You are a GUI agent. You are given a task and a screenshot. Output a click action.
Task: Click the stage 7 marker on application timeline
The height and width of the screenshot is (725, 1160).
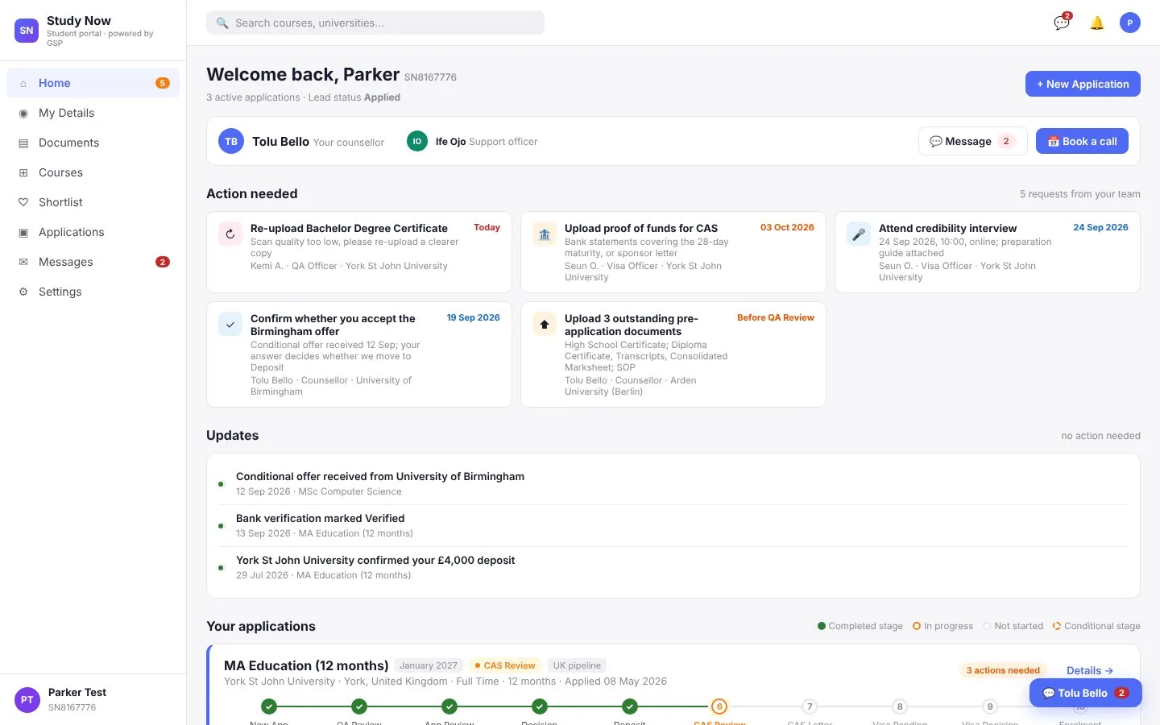click(810, 706)
